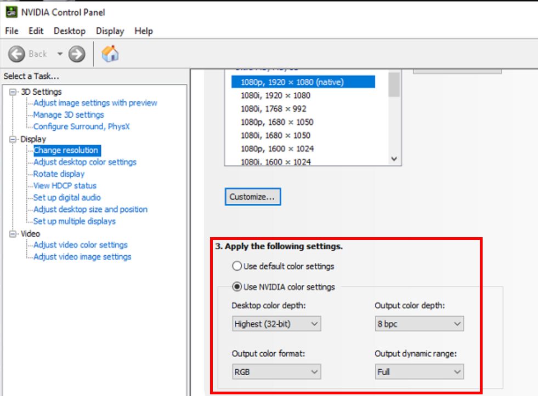Open Adjust video color settings

coord(81,245)
